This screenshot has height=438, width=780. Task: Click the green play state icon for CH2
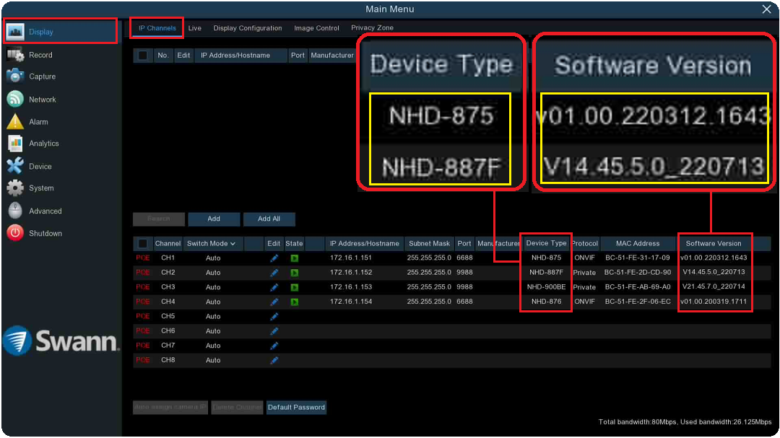coord(294,273)
